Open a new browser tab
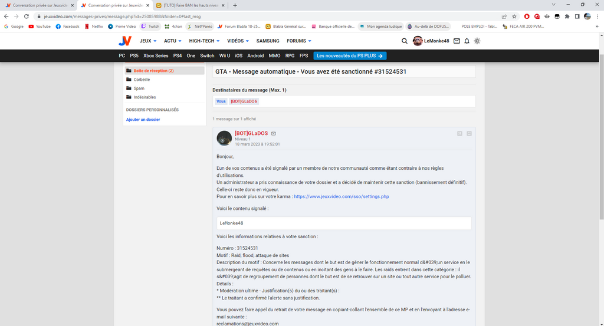The width and height of the screenshot is (604, 326). pos(235,5)
